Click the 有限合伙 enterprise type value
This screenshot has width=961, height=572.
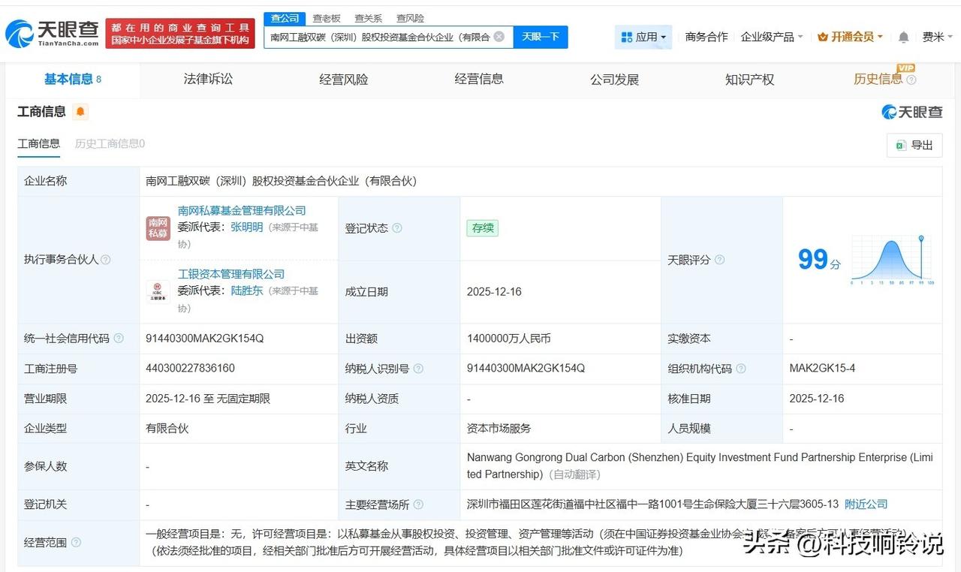click(167, 429)
